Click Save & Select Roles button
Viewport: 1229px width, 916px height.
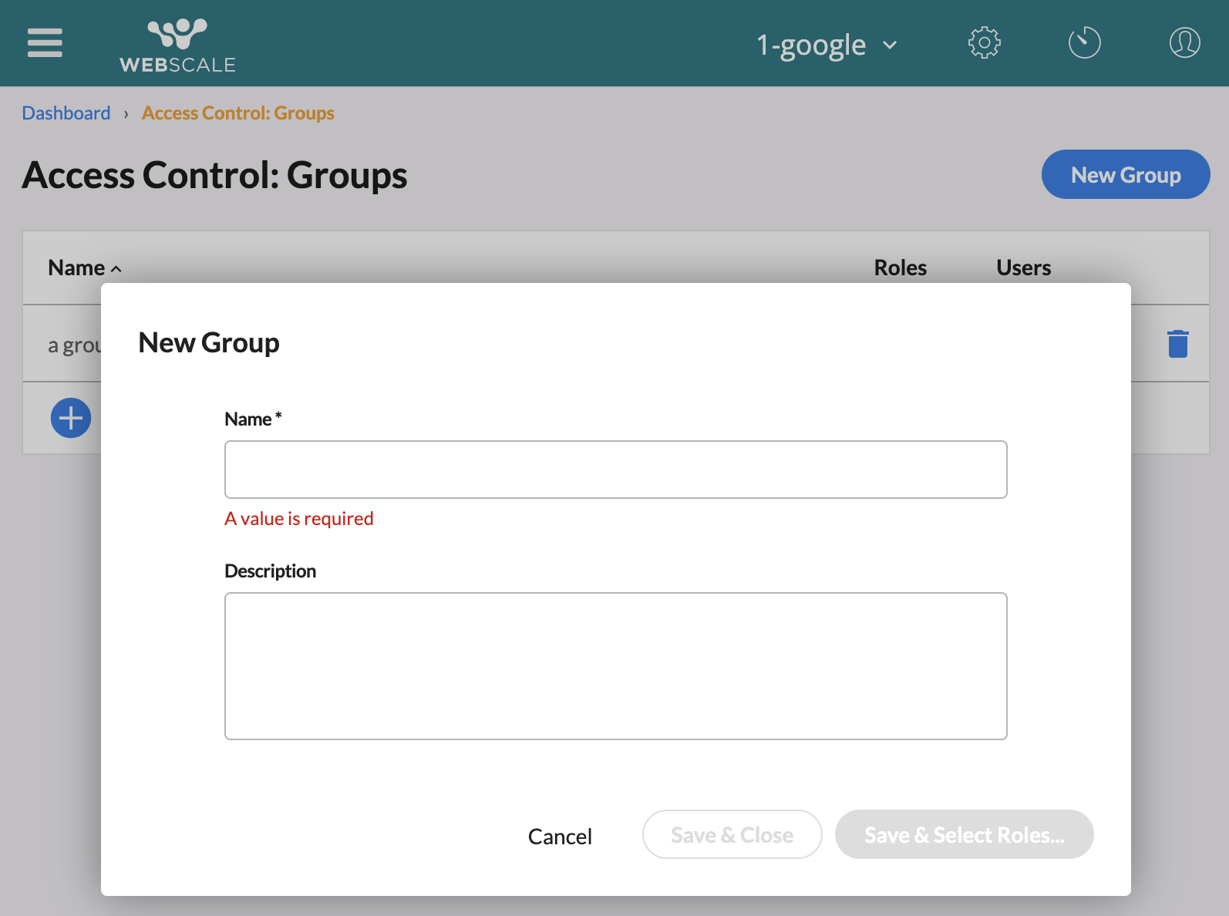(x=964, y=834)
